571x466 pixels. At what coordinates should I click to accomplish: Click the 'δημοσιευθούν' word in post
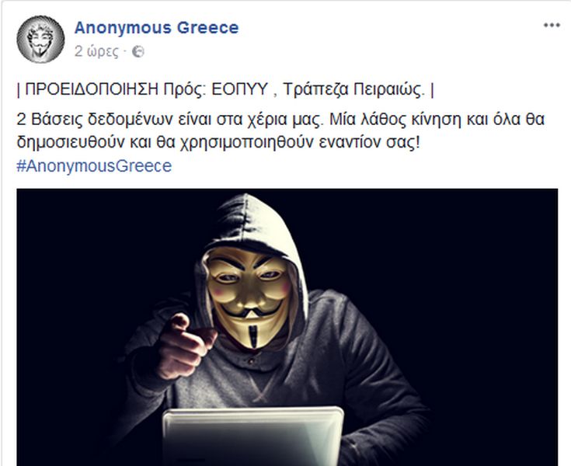click(71, 143)
